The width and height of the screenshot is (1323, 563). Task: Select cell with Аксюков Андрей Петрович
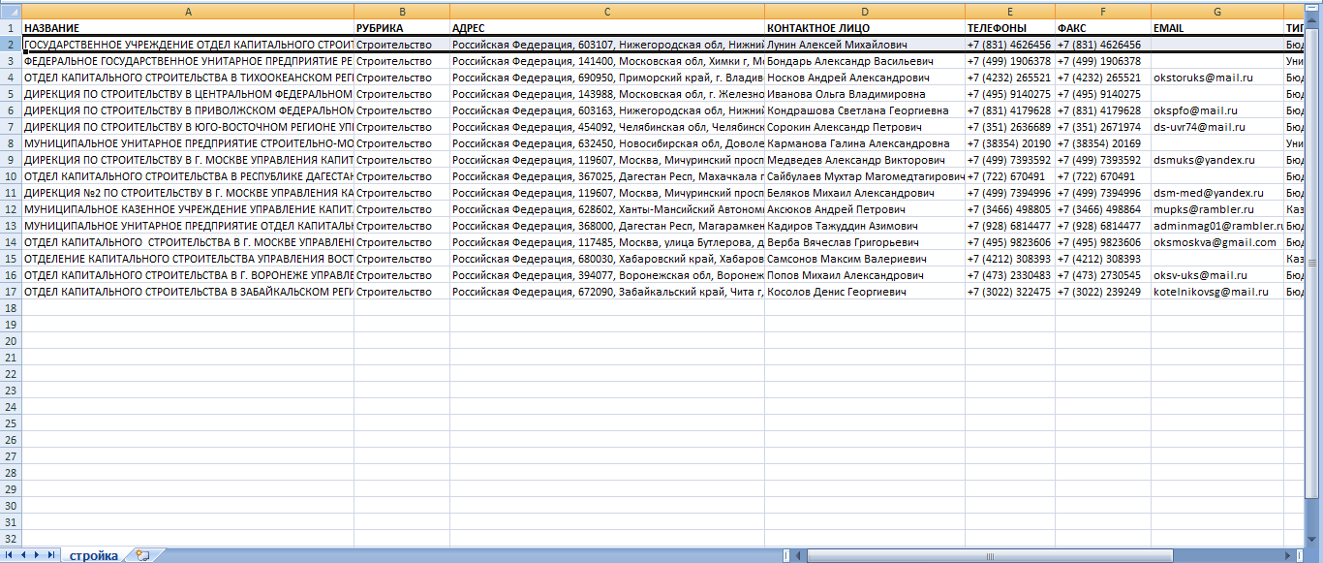[865, 209]
